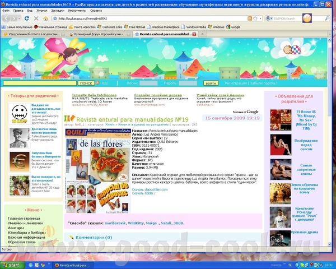The image size is (336, 269).
Task: Click the yellow site search field
Action: click(x=40, y=84)
